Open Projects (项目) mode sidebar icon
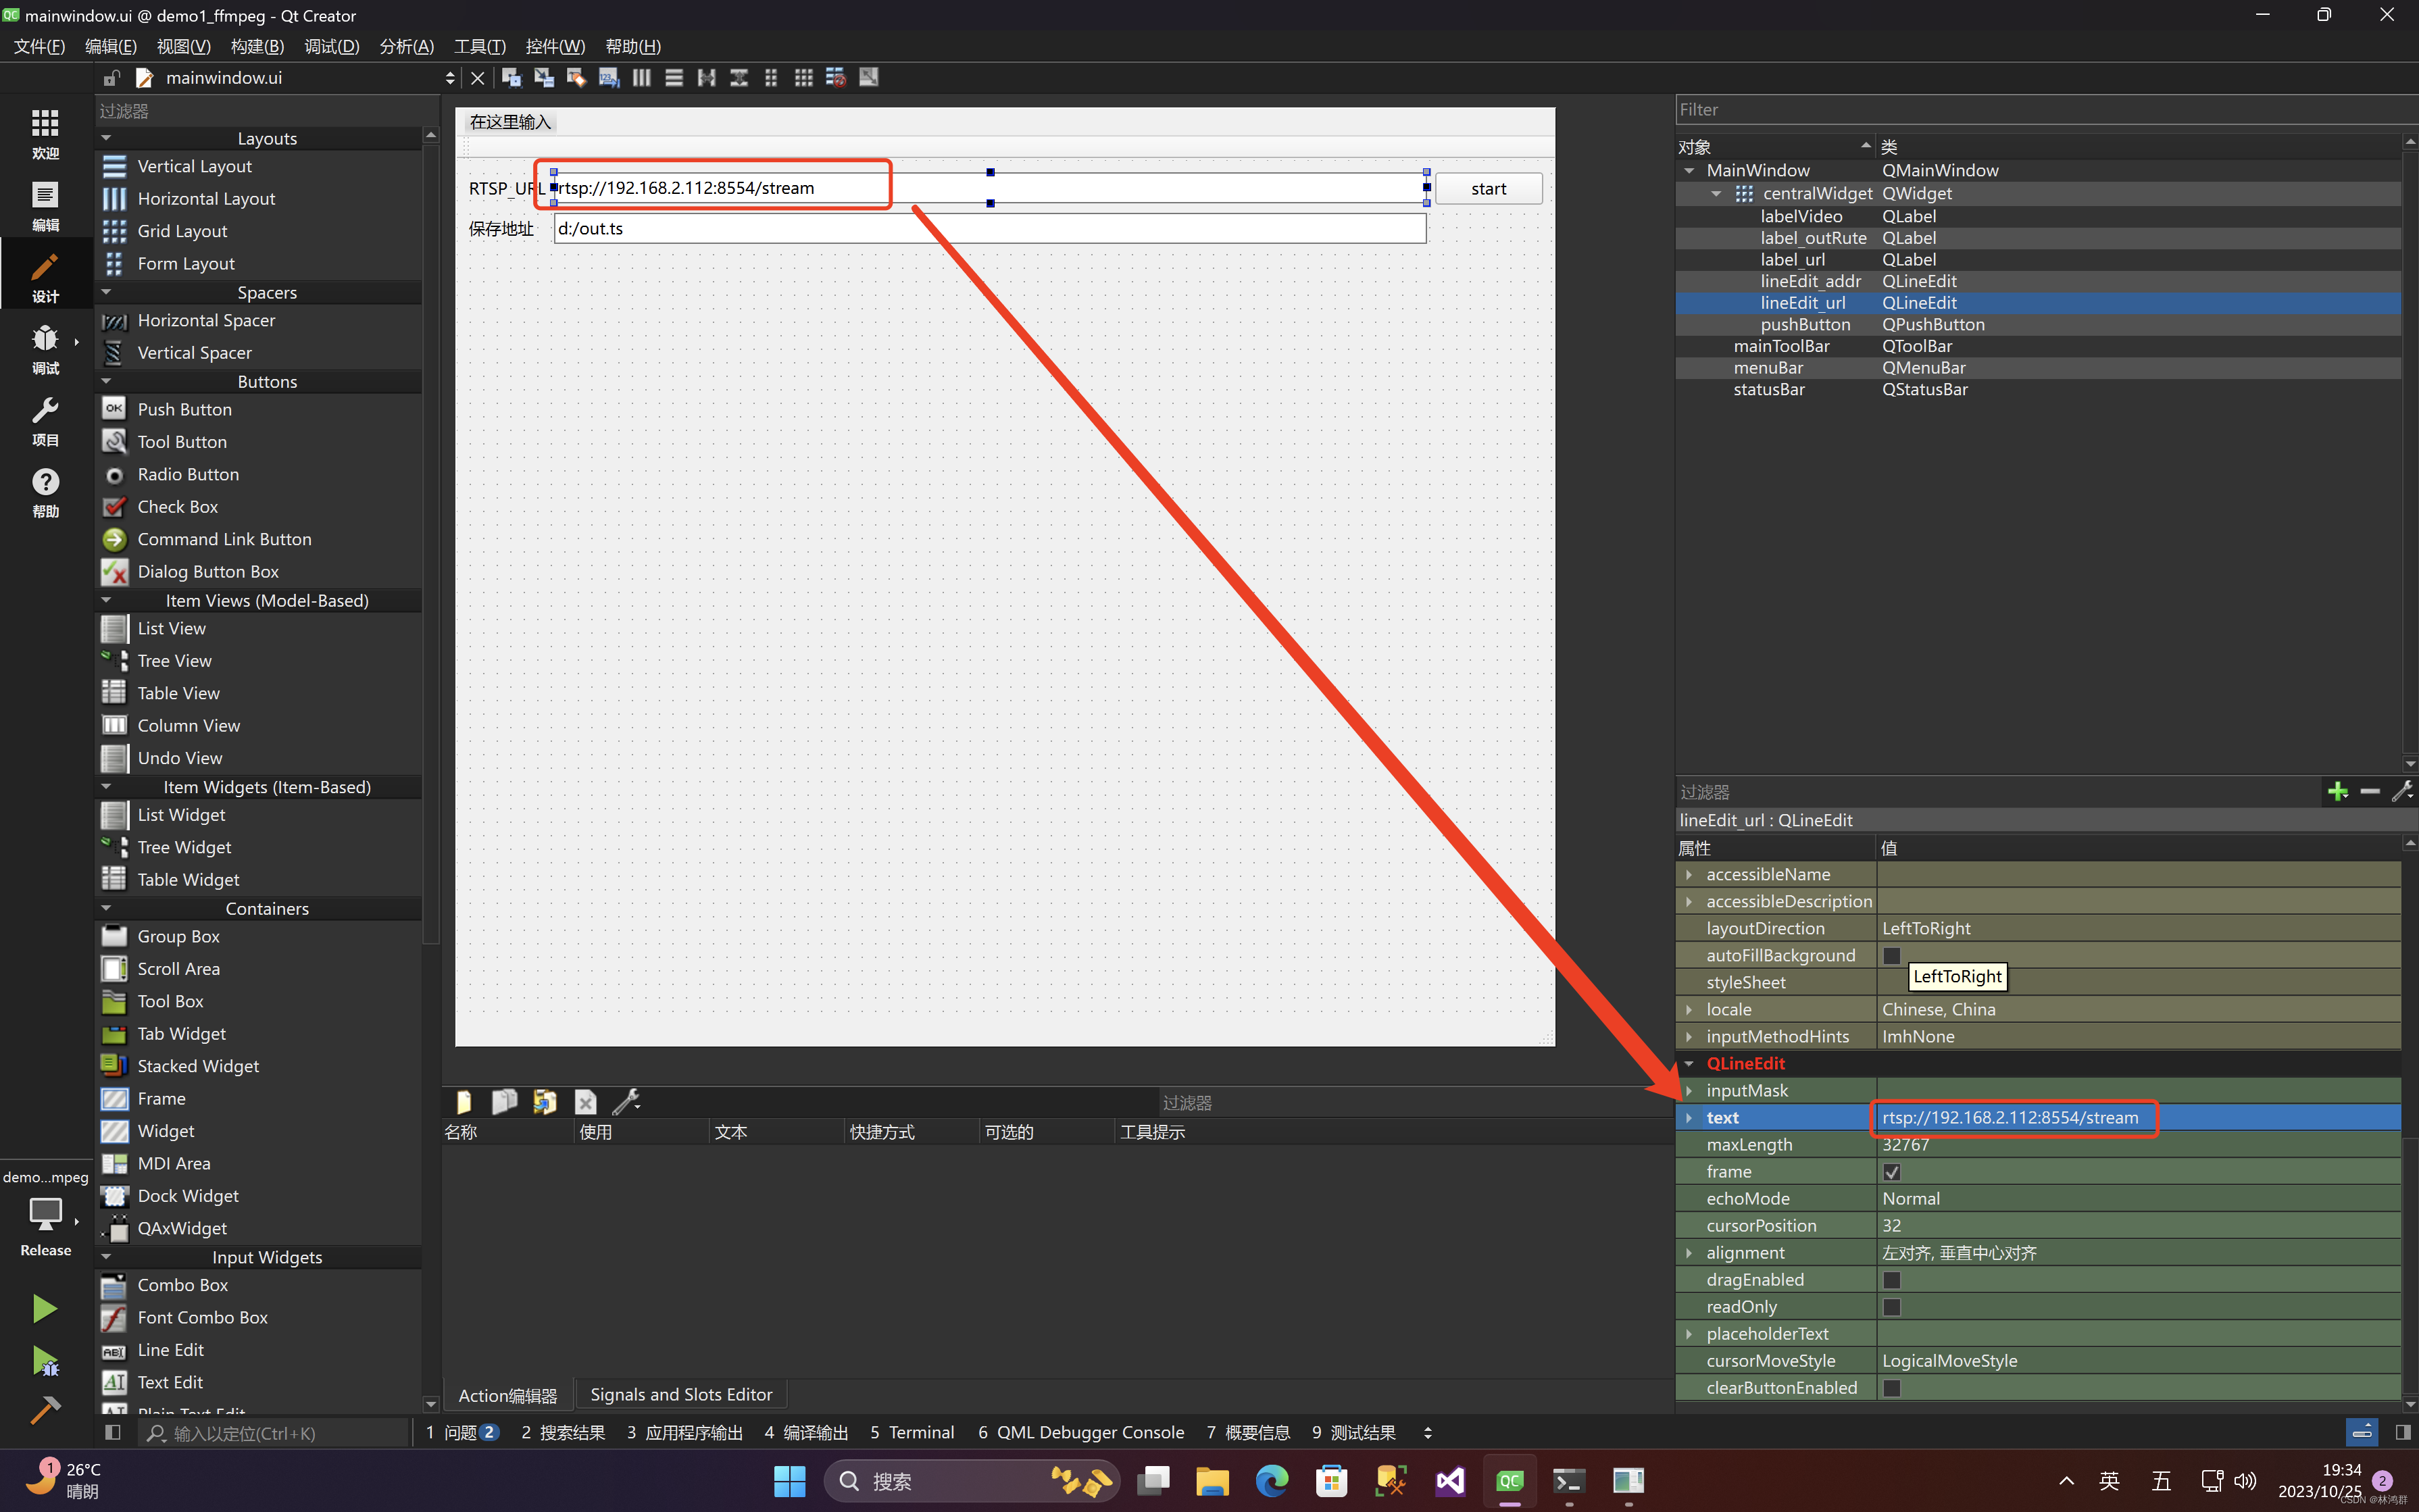Image resolution: width=2419 pixels, height=1512 pixels. (x=45, y=421)
